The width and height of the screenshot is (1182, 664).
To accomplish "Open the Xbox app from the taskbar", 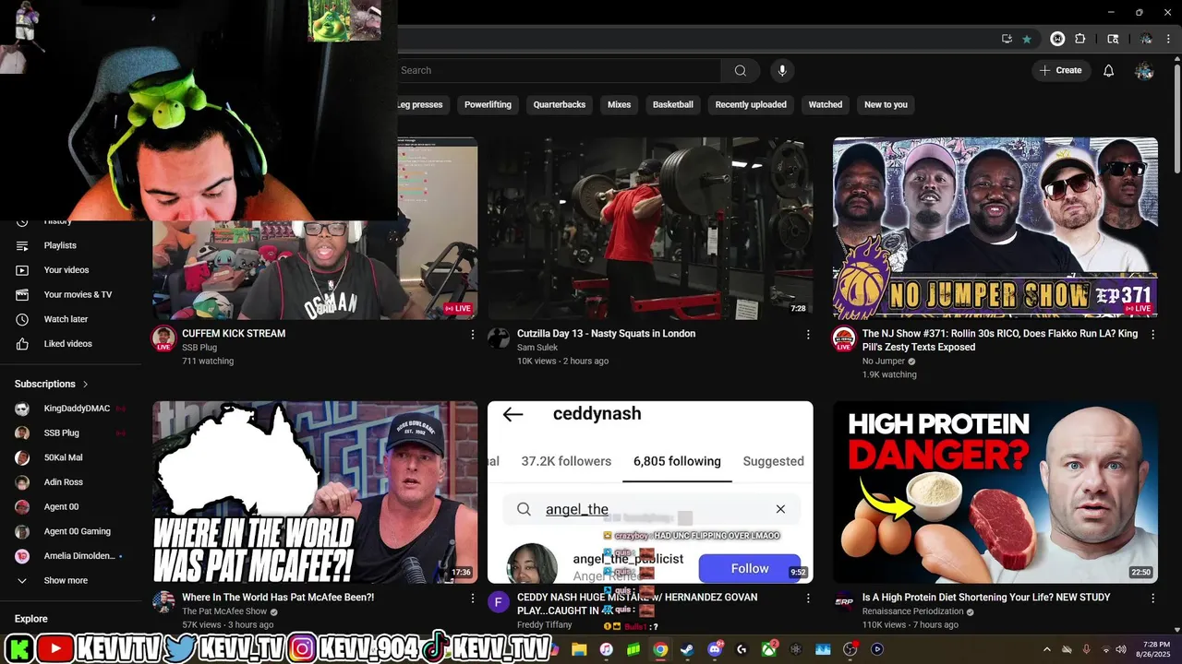I will coord(768,649).
